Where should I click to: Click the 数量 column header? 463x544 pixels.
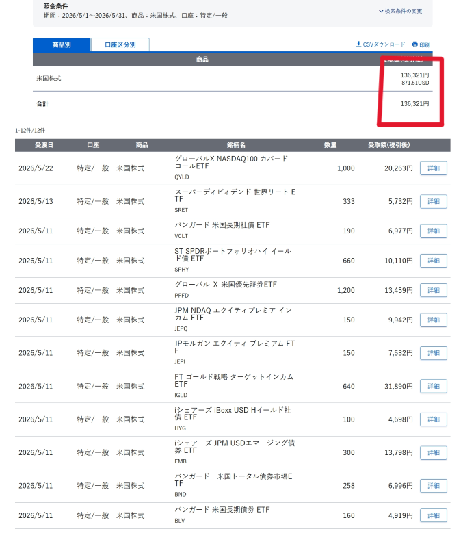coord(330,145)
